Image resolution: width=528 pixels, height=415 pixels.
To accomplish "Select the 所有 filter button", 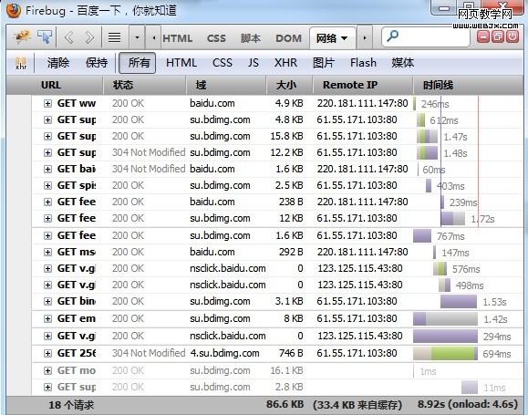I will pyautogui.click(x=138, y=63).
